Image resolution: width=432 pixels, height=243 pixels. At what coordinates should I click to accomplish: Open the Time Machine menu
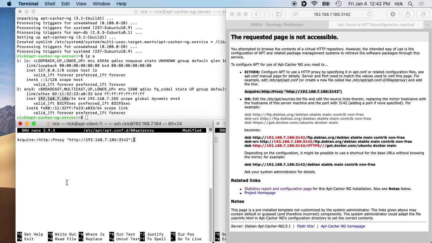339,4
